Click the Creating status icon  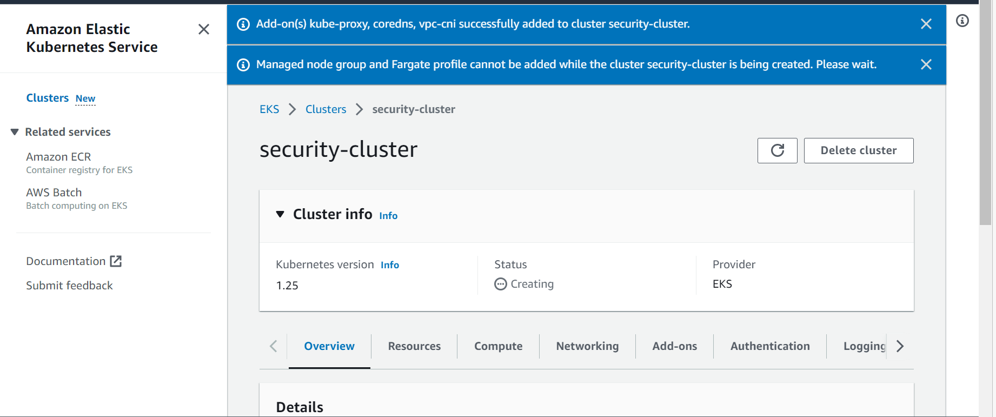(x=501, y=284)
